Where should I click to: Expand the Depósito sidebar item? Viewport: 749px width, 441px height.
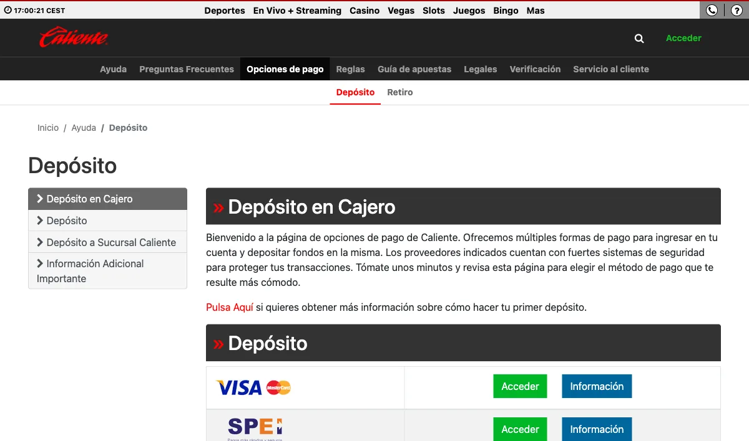click(107, 220)
